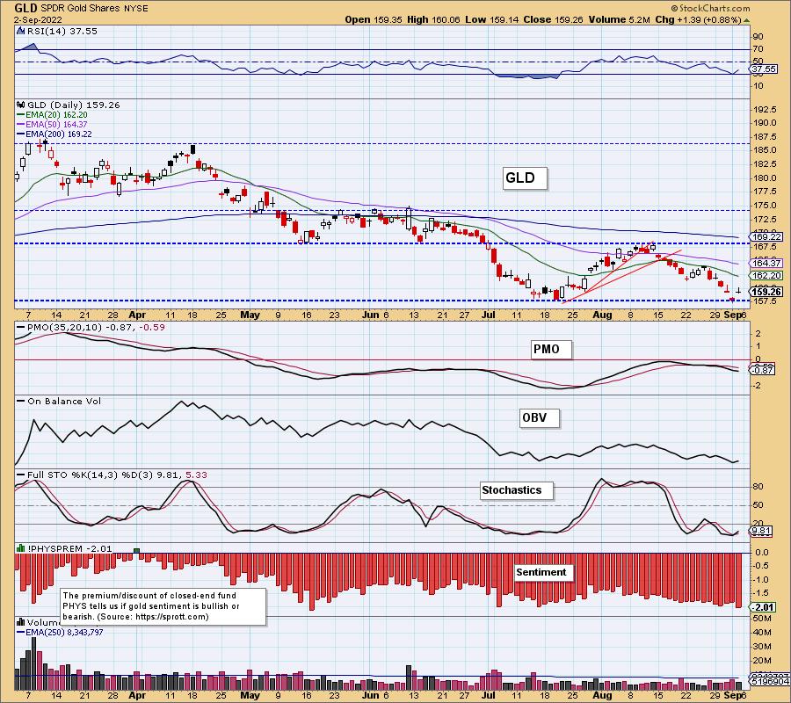Screen dimensions: 791x703
Task: Click the PHYS premium/discount explanation note
Action: click(163, 606)
